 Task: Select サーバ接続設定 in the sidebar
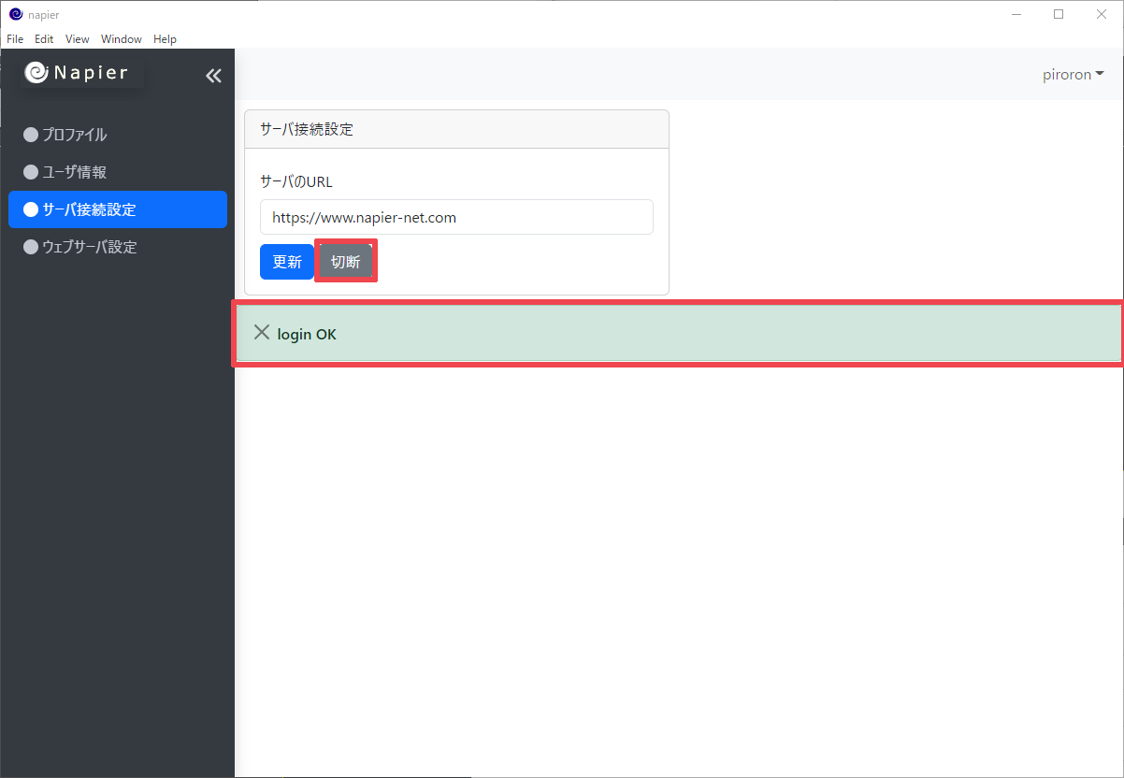[x=118, y=209]
